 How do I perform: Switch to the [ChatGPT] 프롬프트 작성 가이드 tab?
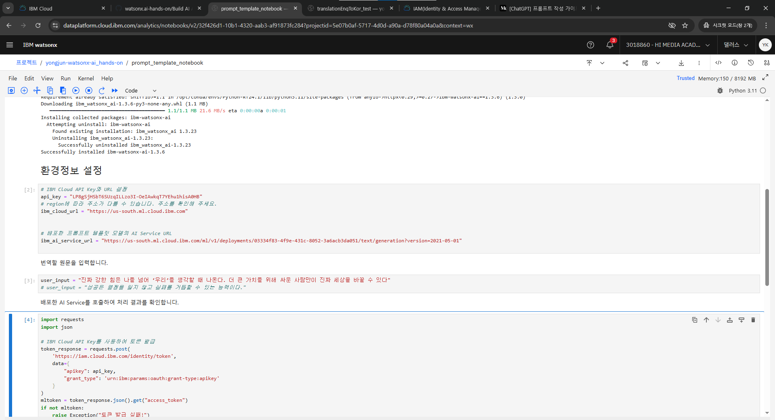pos(543,8)
